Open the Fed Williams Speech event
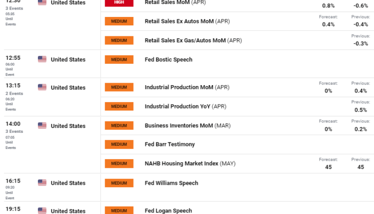374x214 pixels. tap(171, 183)
